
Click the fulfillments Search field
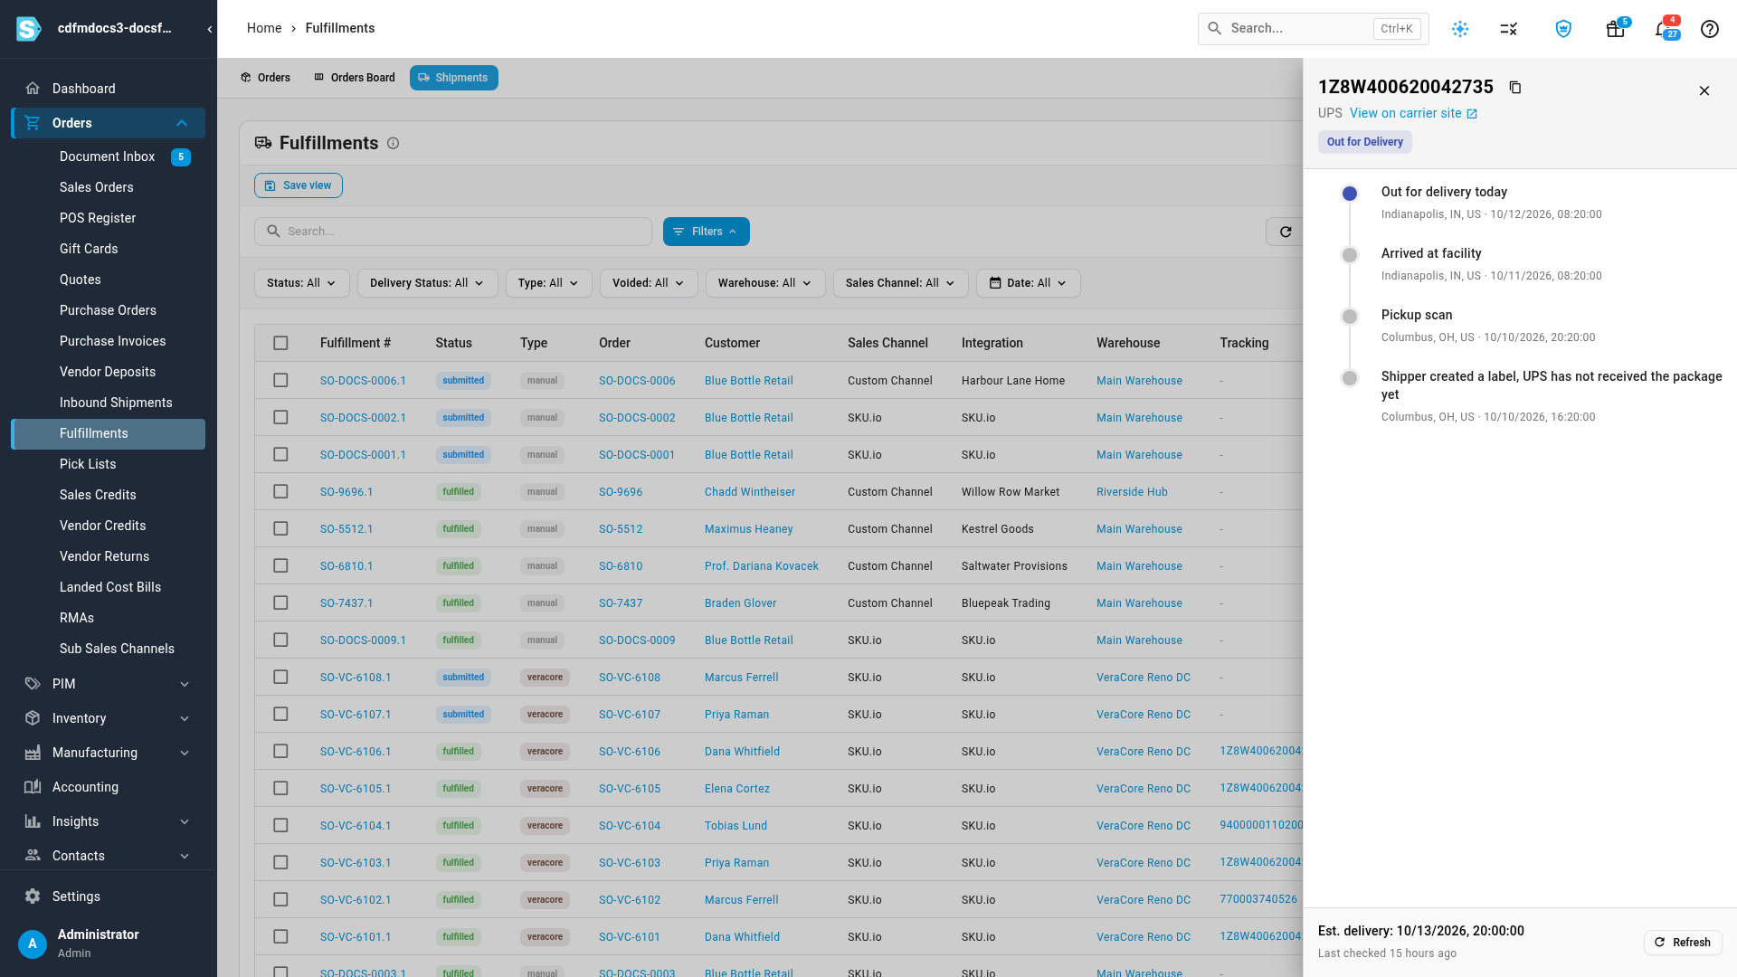452,232
